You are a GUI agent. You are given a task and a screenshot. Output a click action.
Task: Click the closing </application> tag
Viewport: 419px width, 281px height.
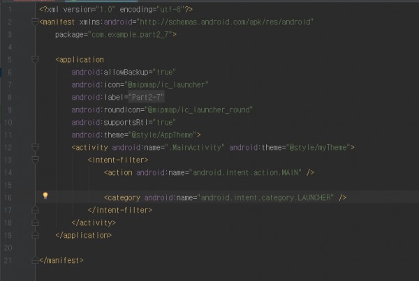[83, 236]
